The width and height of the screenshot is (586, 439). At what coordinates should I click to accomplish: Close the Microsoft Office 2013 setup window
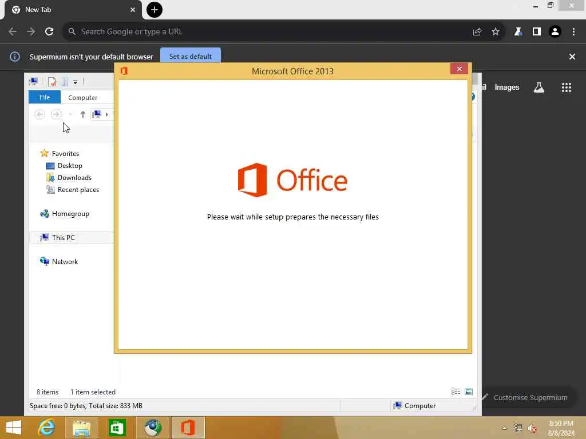click(460, 69)
